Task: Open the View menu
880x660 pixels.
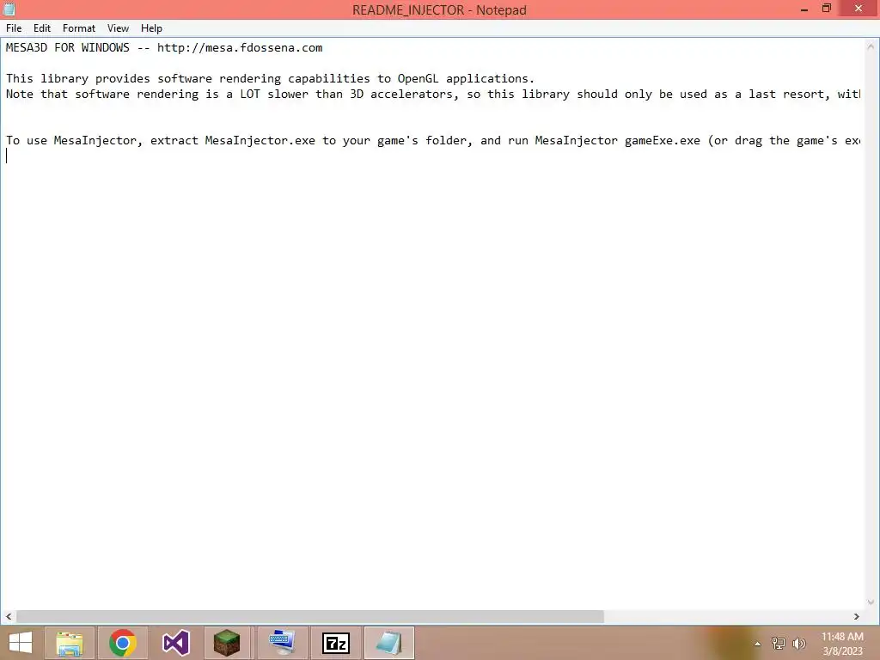Action: [x=118, y=28]
